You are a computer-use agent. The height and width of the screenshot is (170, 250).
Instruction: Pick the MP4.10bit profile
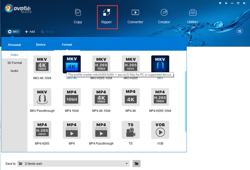tap(71, 97)
